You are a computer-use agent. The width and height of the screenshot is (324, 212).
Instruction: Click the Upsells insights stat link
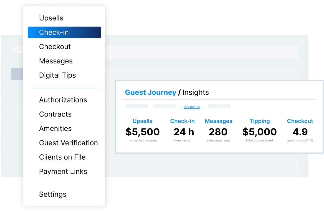pyautogui.click(x=142, y=121)
